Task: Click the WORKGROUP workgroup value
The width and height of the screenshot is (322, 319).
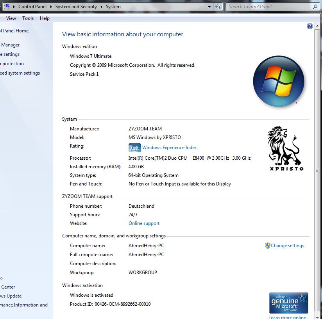Action: [x=143, y=273]
